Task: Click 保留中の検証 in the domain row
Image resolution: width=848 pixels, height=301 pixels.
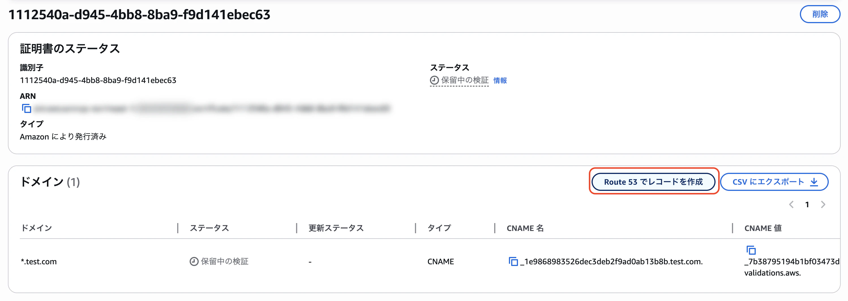Action: [224, 262]
